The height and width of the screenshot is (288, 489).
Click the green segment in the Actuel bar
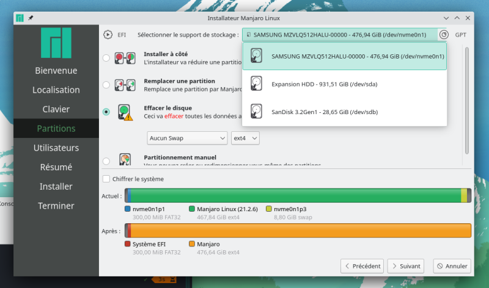point(296,195)
